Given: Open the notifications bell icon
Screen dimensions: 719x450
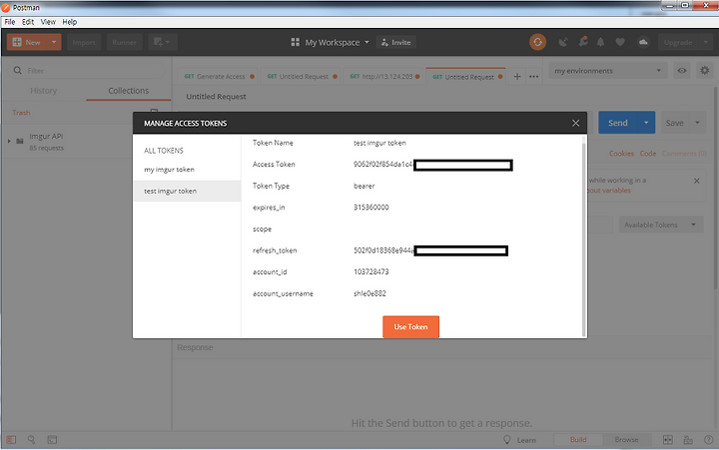Looking at the screenshot, I should click(600, 42).
